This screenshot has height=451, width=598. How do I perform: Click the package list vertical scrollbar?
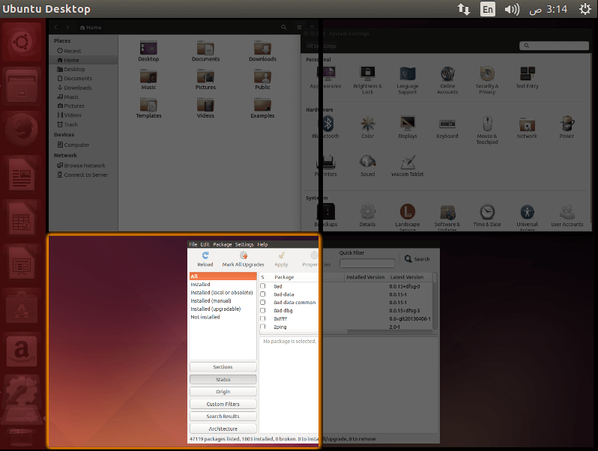click(x=435, y=301)
